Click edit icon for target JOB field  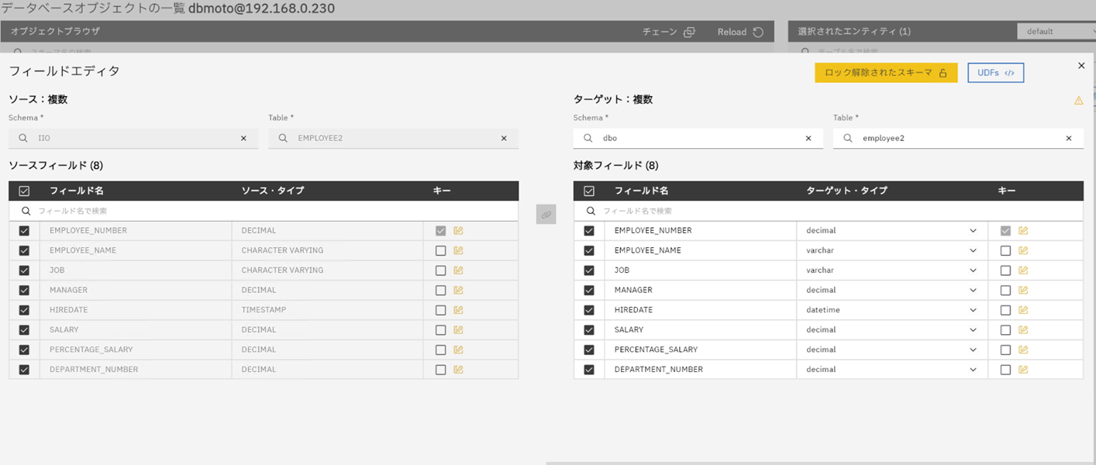click(1023, 270)
